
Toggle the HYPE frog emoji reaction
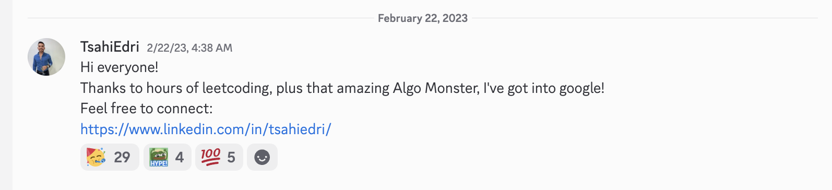[167, 157]
